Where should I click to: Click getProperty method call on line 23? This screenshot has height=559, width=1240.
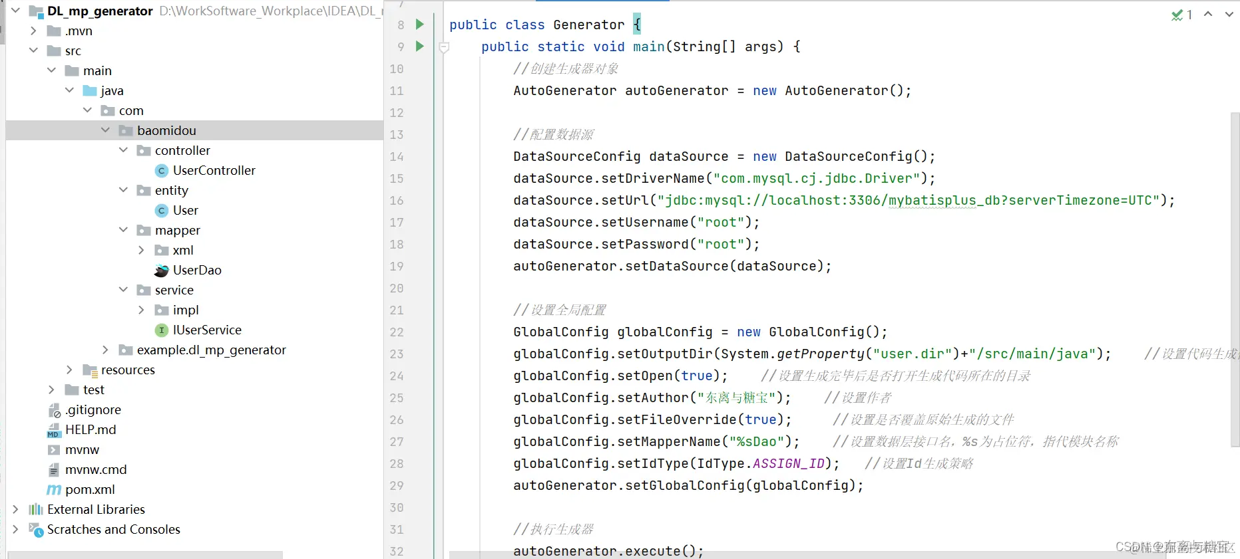(821, 354)
